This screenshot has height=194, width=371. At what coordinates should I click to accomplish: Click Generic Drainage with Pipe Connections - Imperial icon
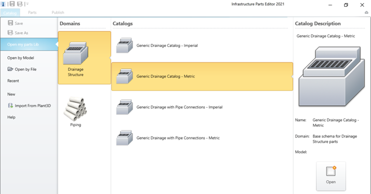coord(124,107)
